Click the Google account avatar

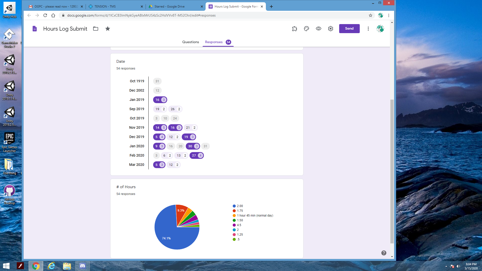coord(380,29)
